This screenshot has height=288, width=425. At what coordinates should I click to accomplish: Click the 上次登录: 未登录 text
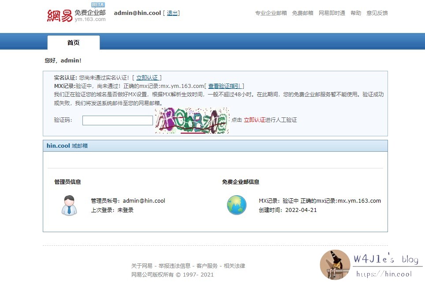112,210
